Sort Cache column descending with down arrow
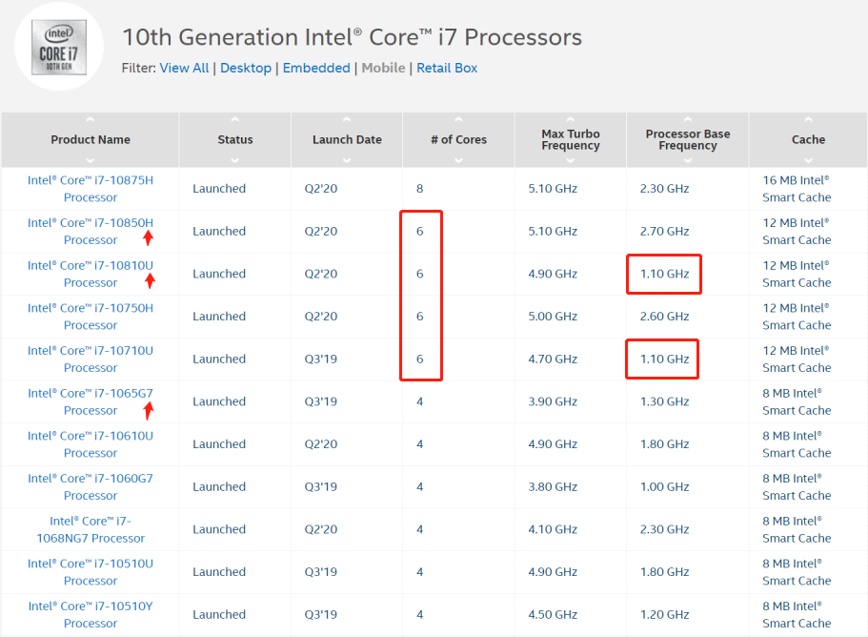868x637 pixels. click(x=808, y=160)
